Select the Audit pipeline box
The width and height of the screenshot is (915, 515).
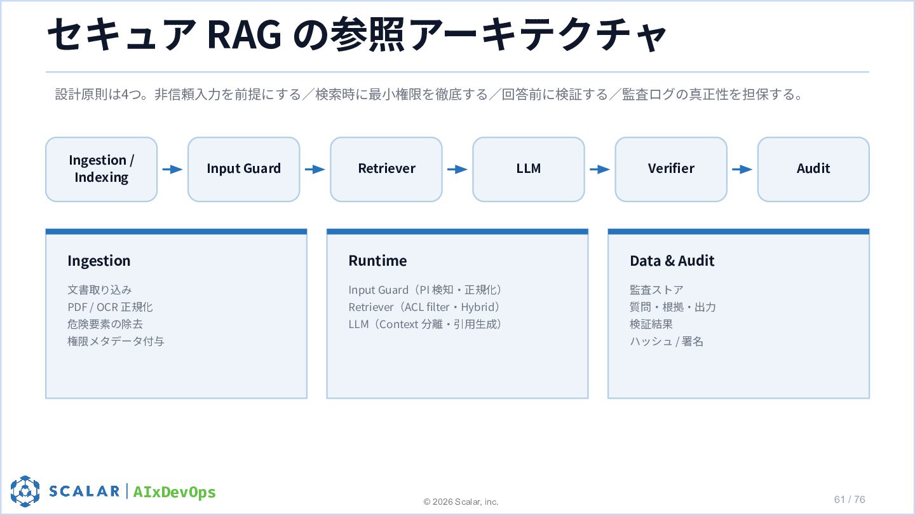click(x=813, y=169)
